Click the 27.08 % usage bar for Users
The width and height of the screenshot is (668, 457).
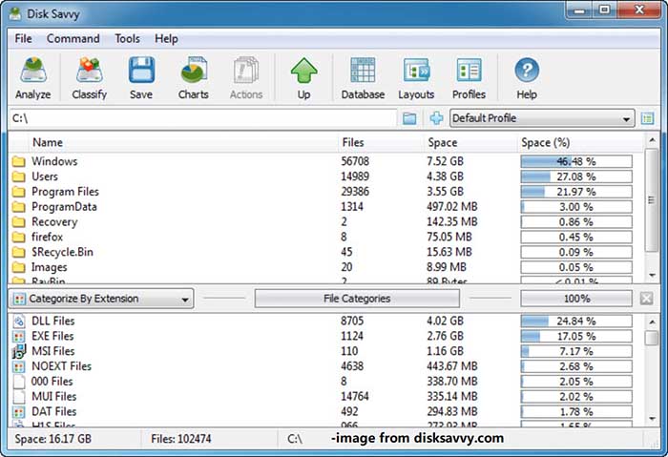pos(576,177)
